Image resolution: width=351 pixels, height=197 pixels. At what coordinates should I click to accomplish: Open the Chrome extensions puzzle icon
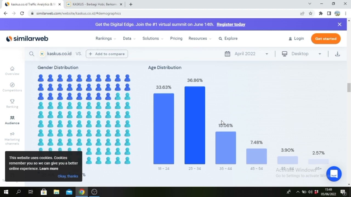[321, 13]
